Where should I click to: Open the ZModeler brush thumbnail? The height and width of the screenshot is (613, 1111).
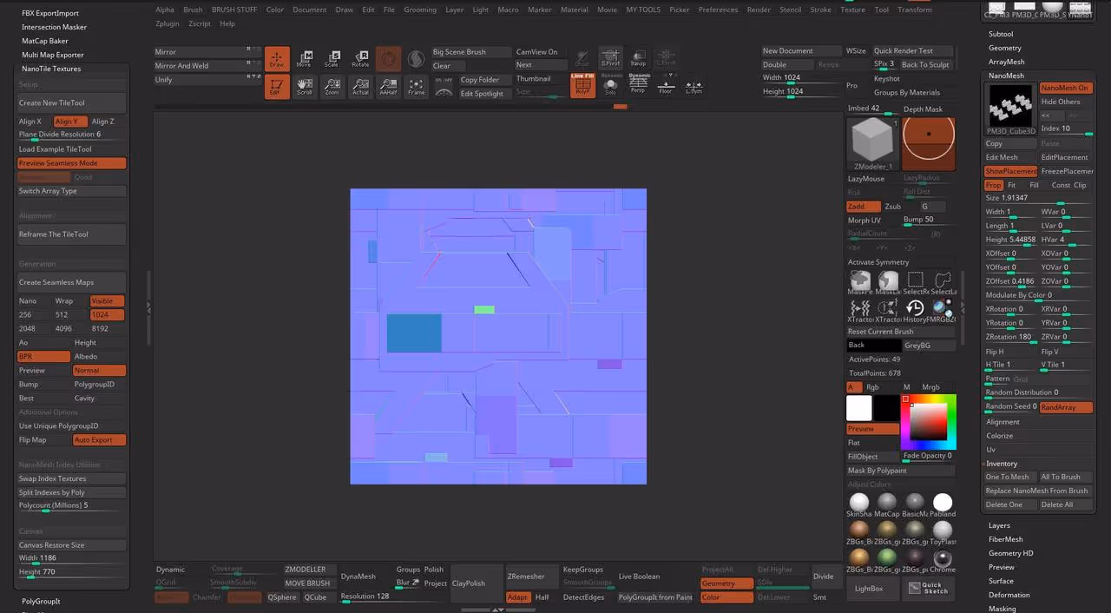pos(872,144)
